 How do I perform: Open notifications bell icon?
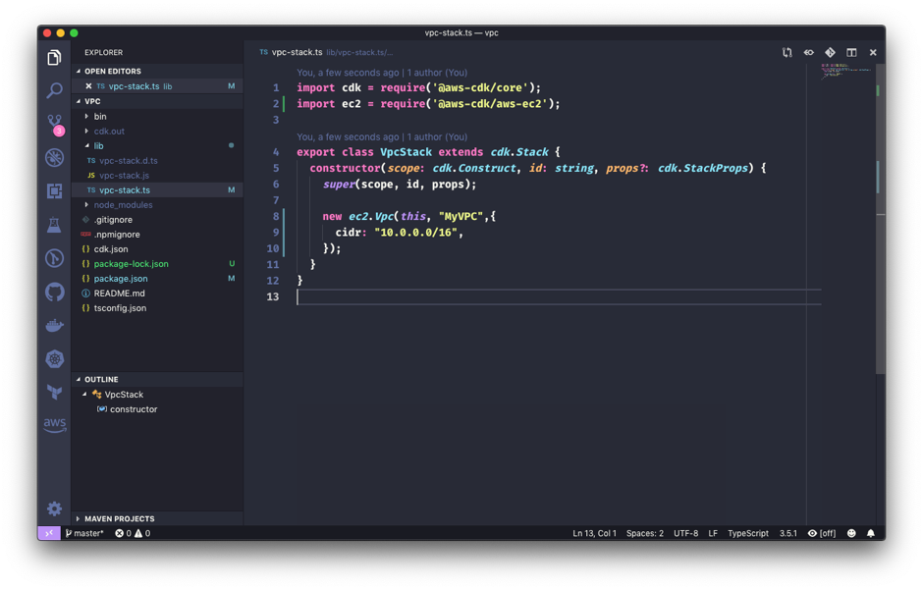pyautogui.click(x=871, y=533)
